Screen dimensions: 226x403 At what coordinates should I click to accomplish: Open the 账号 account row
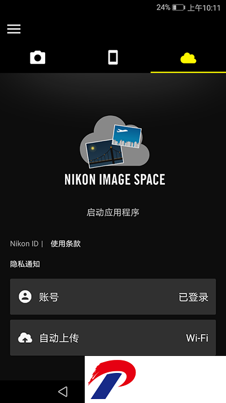point(113,296)
